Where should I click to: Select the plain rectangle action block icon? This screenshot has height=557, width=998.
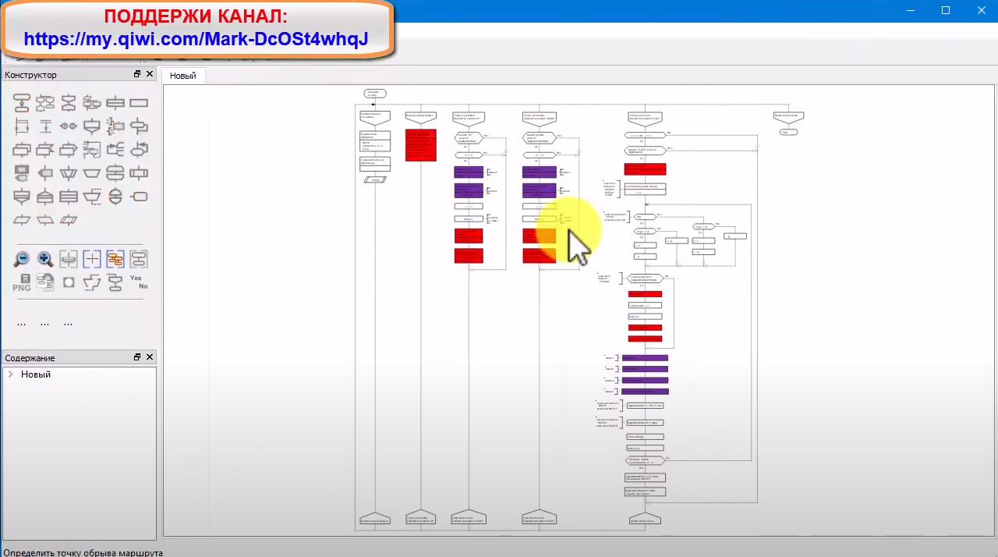139,102
